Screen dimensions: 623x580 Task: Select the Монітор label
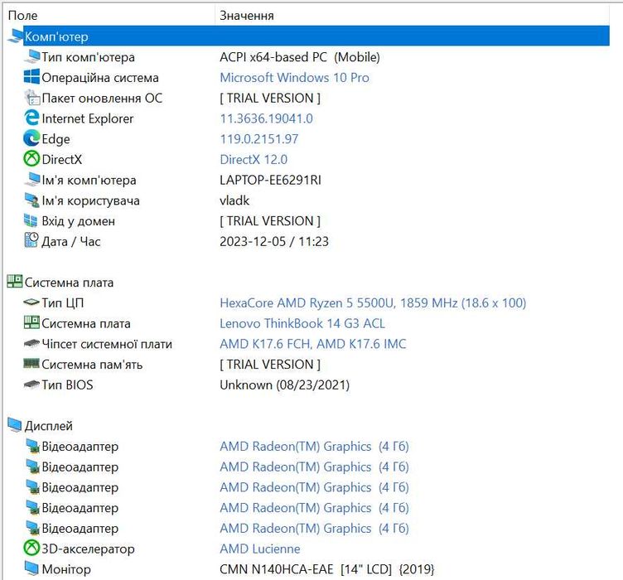[66, 569]
